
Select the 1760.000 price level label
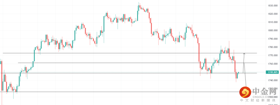click(272, 64)
